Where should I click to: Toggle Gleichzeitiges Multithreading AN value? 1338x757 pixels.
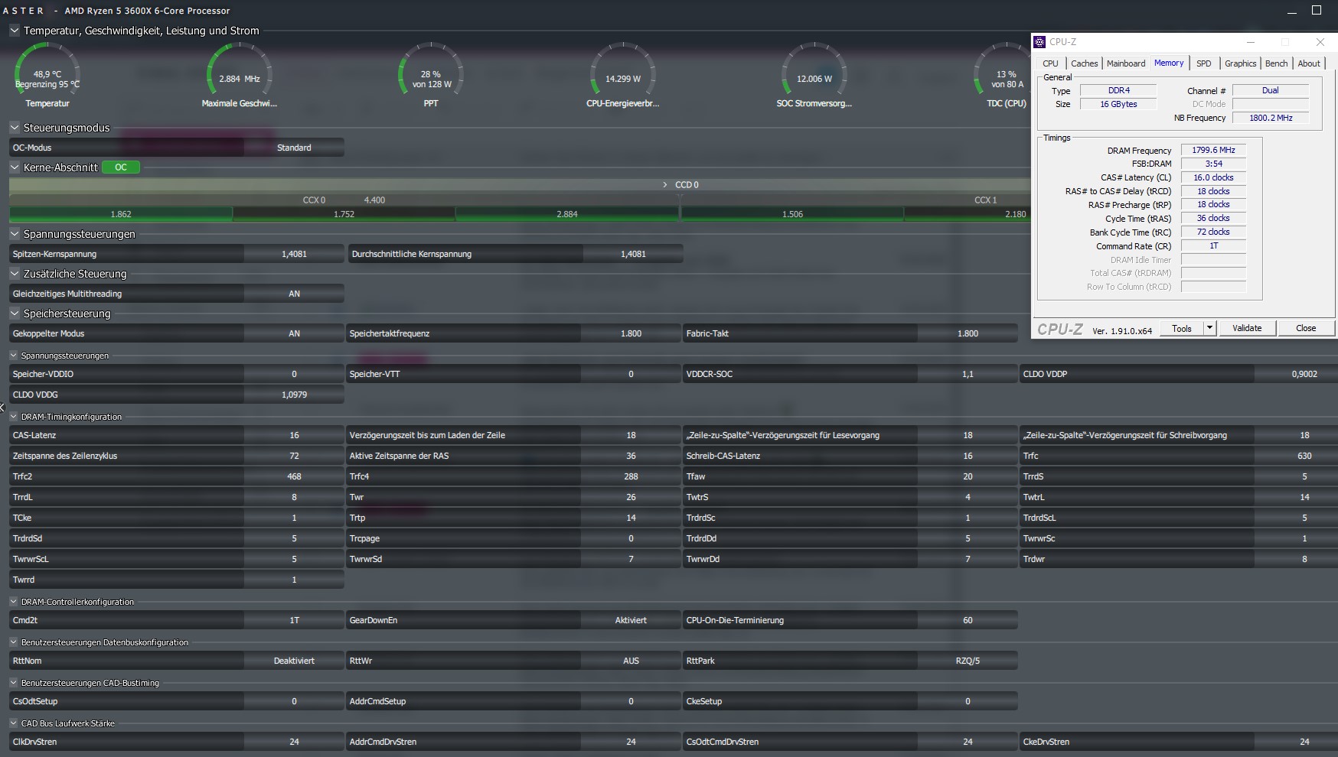point(294,294)
